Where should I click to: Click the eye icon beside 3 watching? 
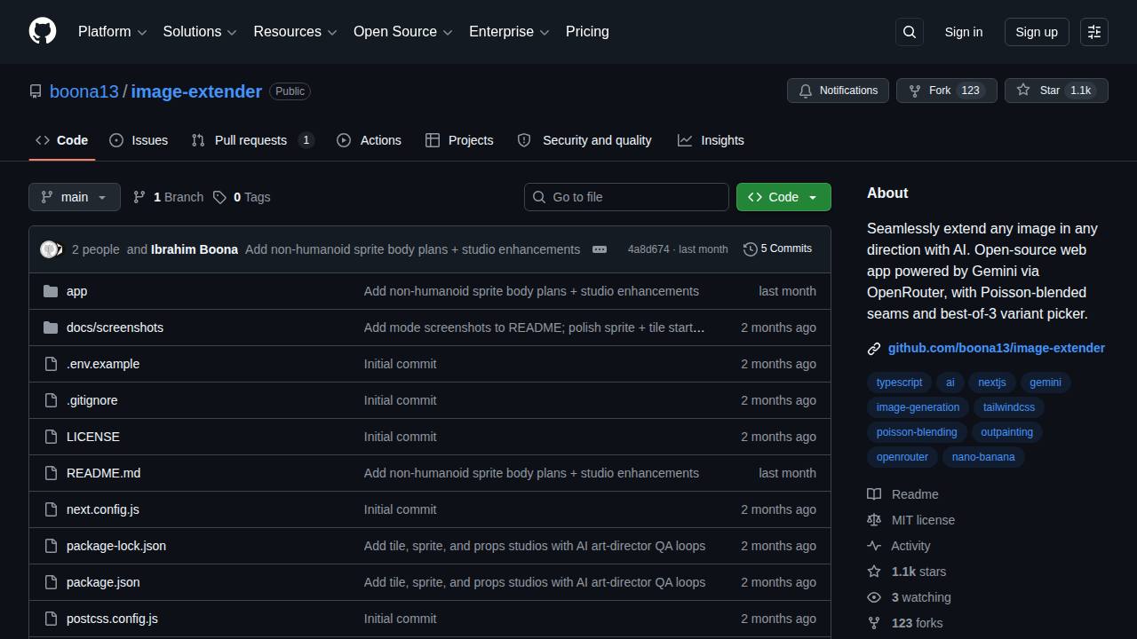click(x=874, y=597)
